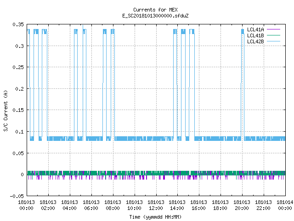Click the green LCL41B legend line sample
Viewport: 294px width, 221px height.
[273, 35]
